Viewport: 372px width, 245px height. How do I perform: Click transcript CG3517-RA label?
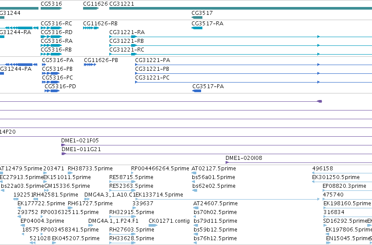click(x=207, y=24)
